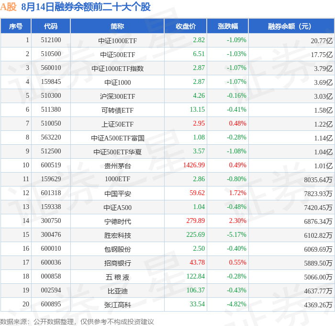
Task: Select the title 8月14日融券余额前二十大个股
Action: click(86, 7)
